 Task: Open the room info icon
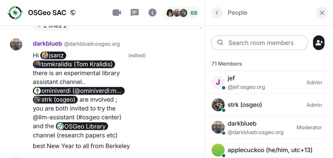(152, 13)
